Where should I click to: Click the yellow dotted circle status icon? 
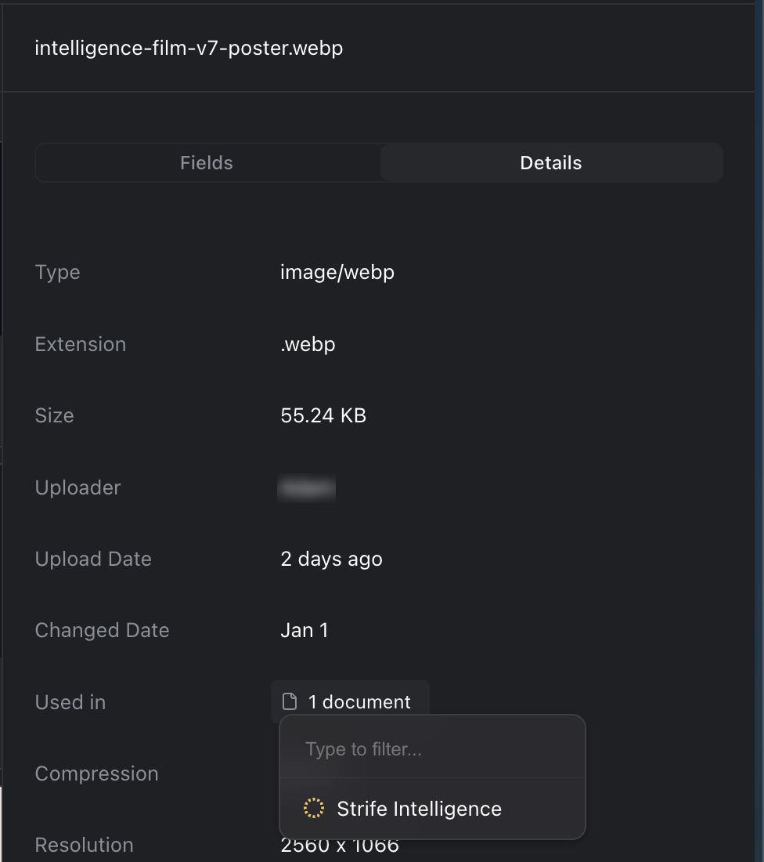pos(314,808)
